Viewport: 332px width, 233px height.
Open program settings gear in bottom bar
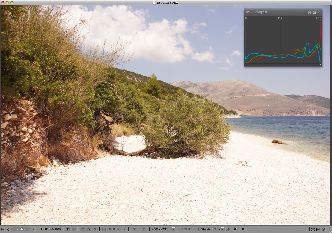point(323,229)
